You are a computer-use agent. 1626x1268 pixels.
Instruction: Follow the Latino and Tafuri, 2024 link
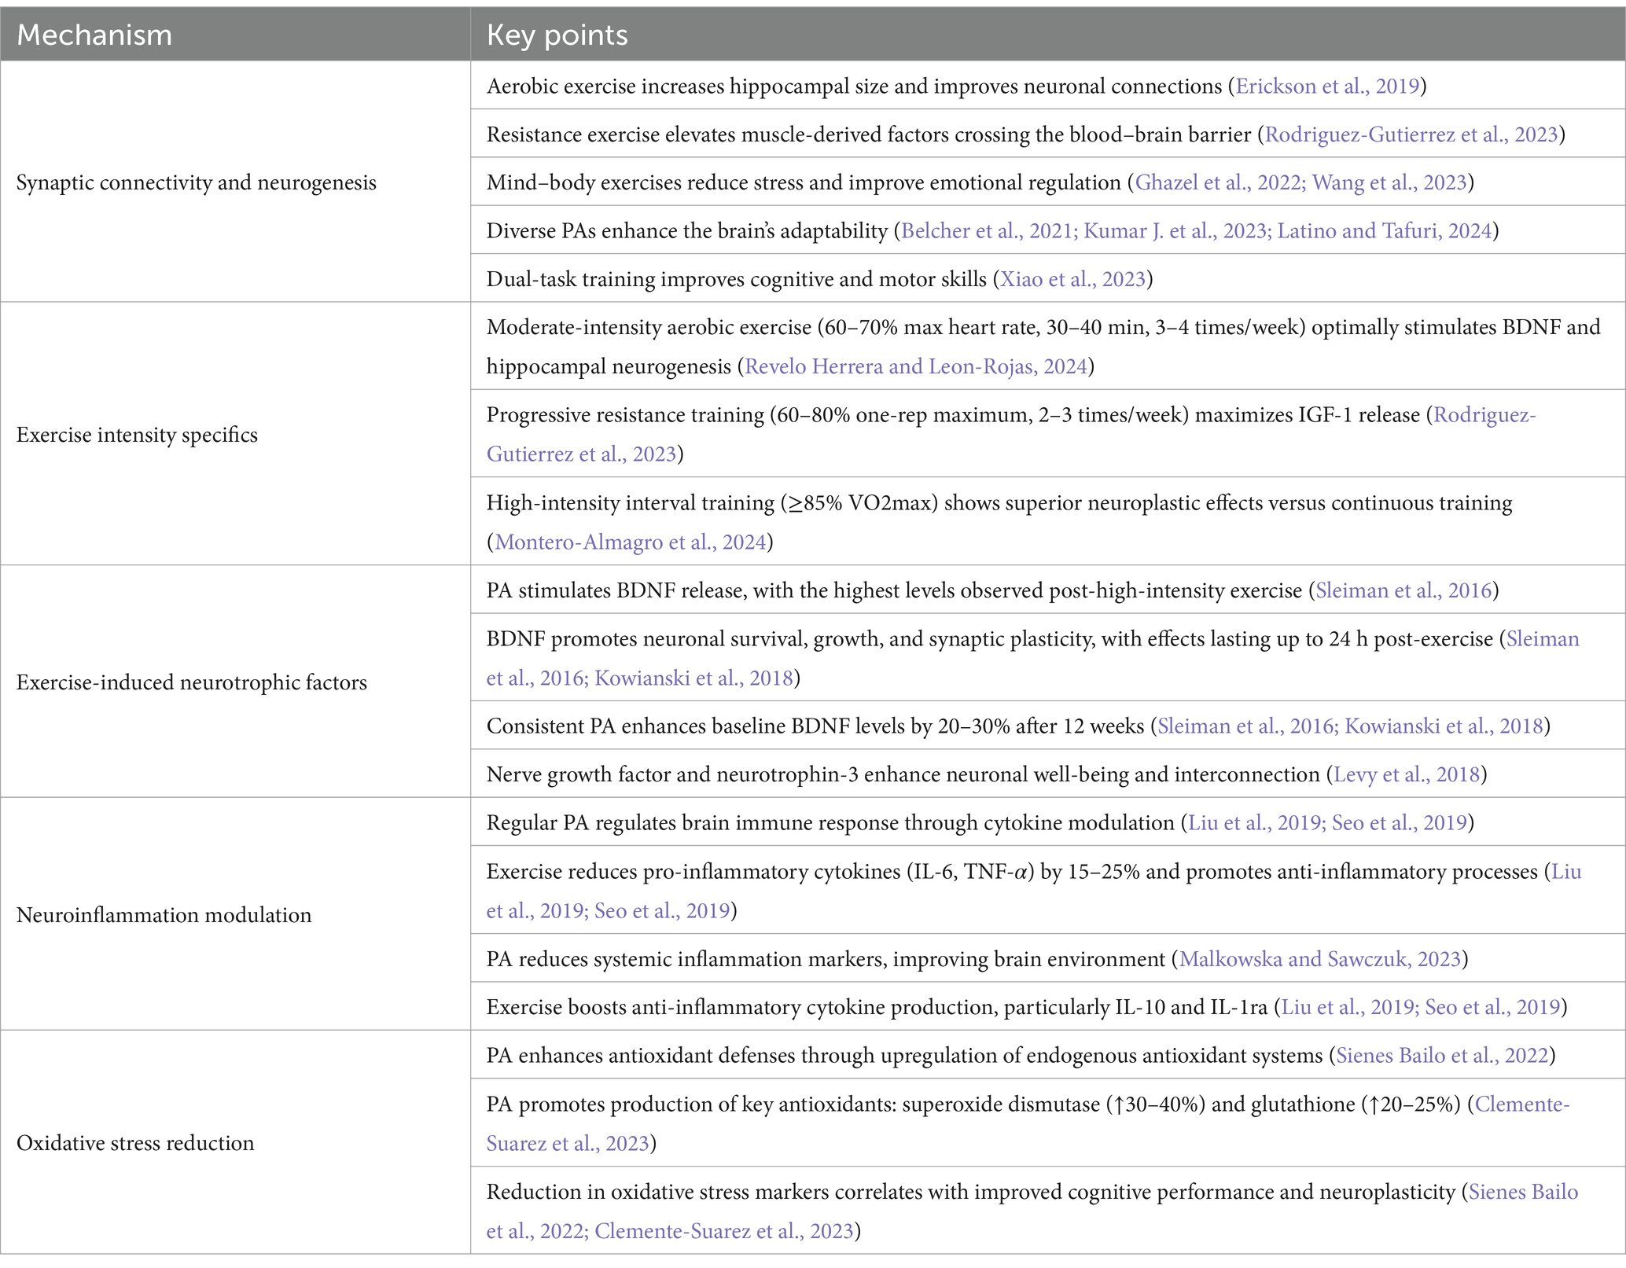(x=1385, y=230)
